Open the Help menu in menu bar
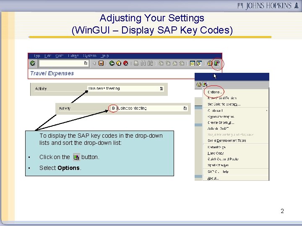This screenshot has width=302, height=226. point(105,56)
